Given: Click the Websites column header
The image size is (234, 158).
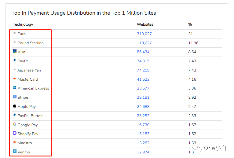Looking at the screenshot, I should [145, 24].
